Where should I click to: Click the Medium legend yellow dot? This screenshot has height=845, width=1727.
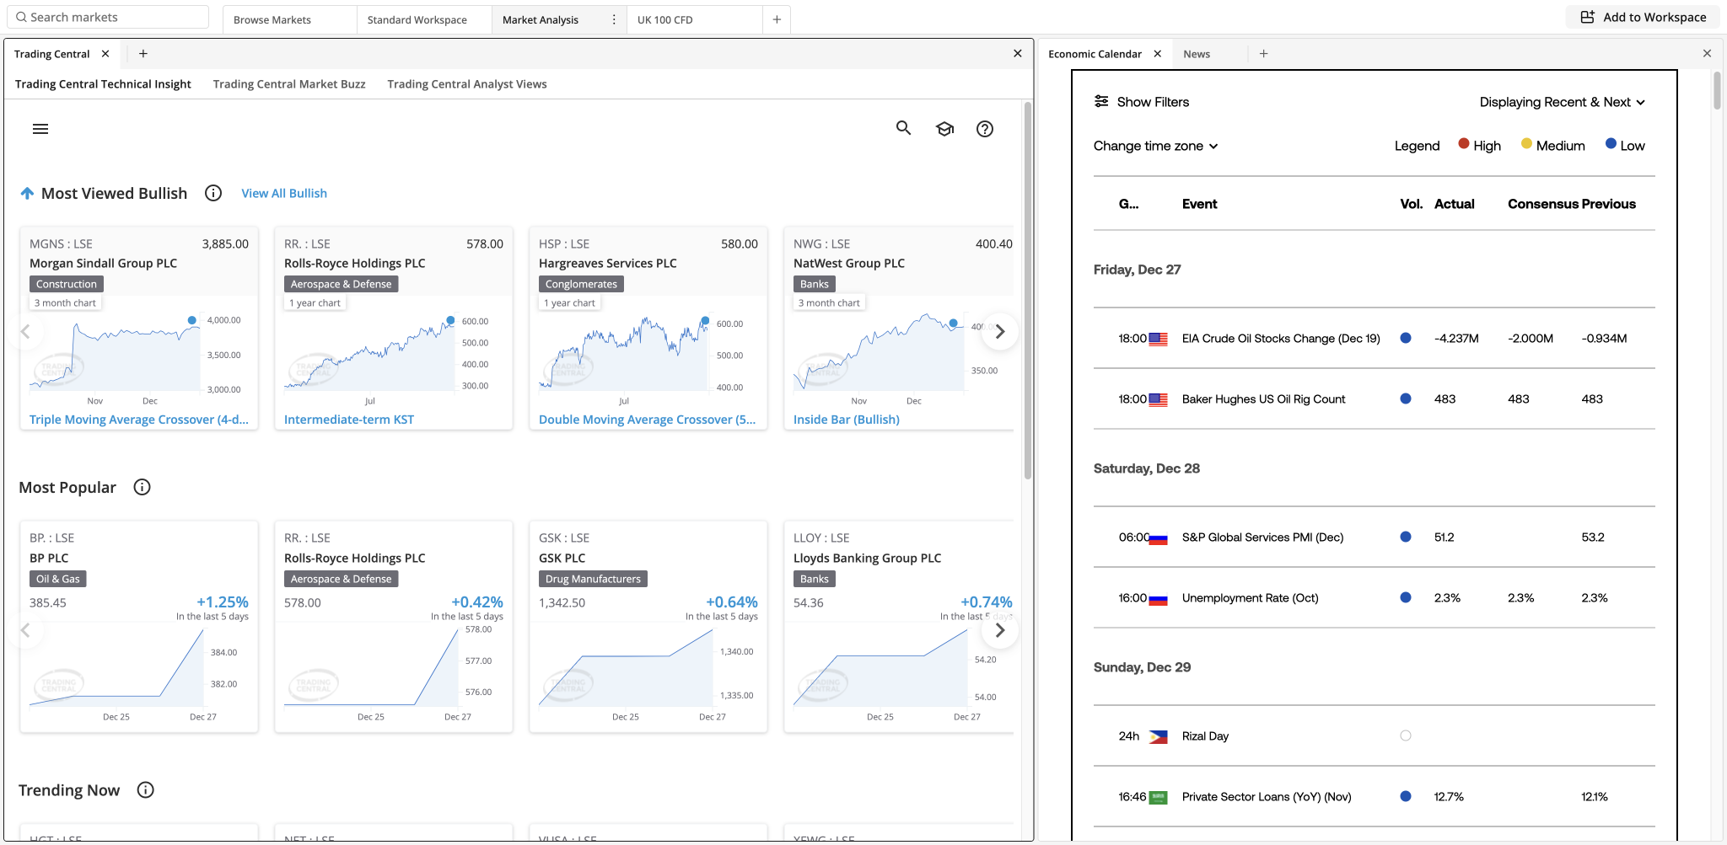(1526, 144)
